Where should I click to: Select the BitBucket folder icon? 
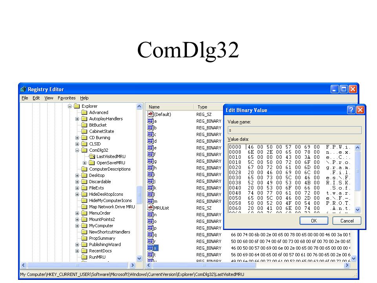tap(84, 125)
